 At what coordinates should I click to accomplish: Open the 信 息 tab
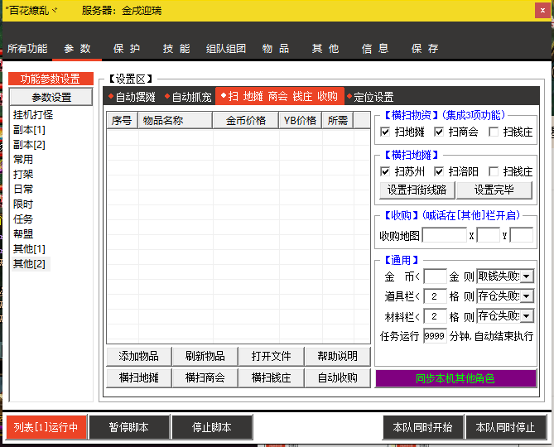(x=375, y=49)
